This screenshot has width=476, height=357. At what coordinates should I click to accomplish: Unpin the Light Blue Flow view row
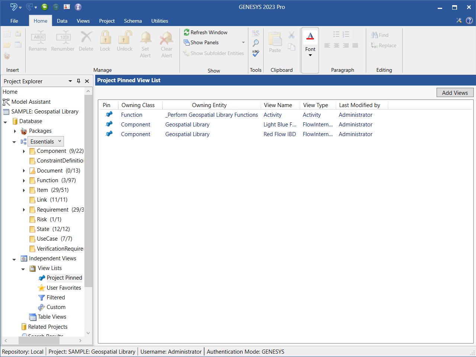click(x=109, y=124)
